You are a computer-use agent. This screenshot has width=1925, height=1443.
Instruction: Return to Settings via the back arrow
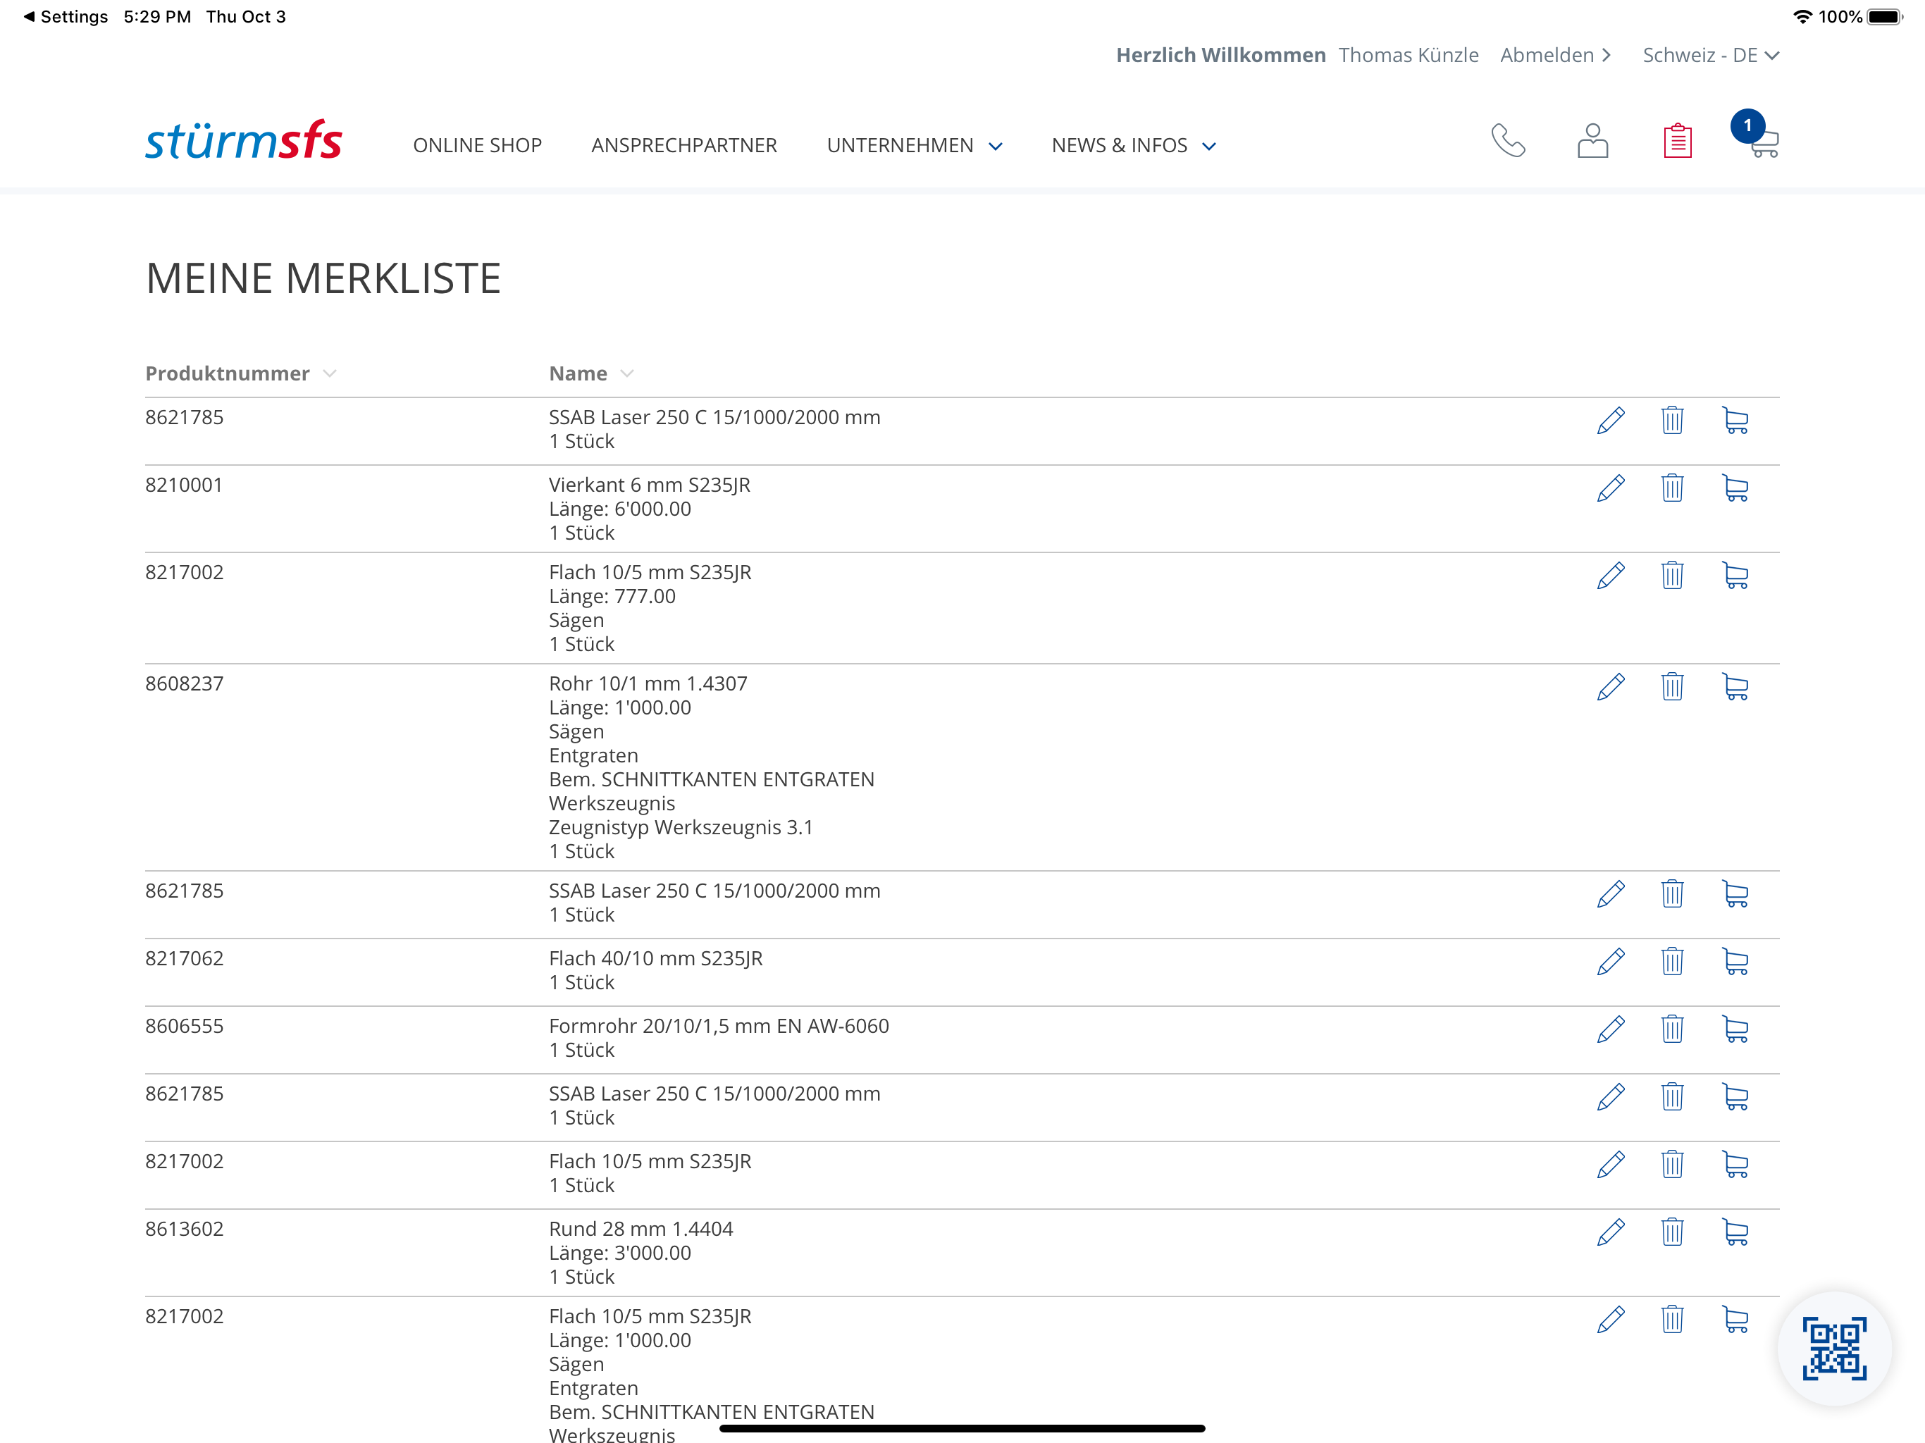coord(66,16)
